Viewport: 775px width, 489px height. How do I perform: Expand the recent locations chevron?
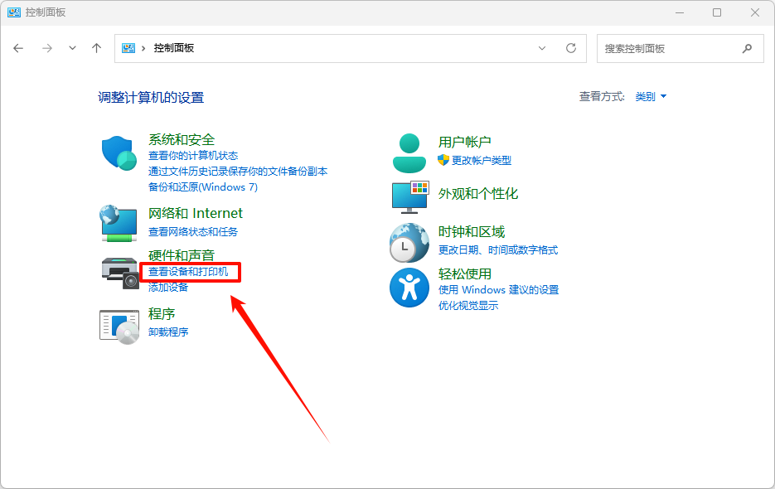[72, 48]
